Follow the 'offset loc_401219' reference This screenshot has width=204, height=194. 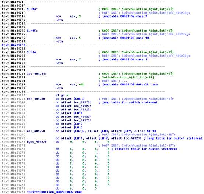(126, 138)
